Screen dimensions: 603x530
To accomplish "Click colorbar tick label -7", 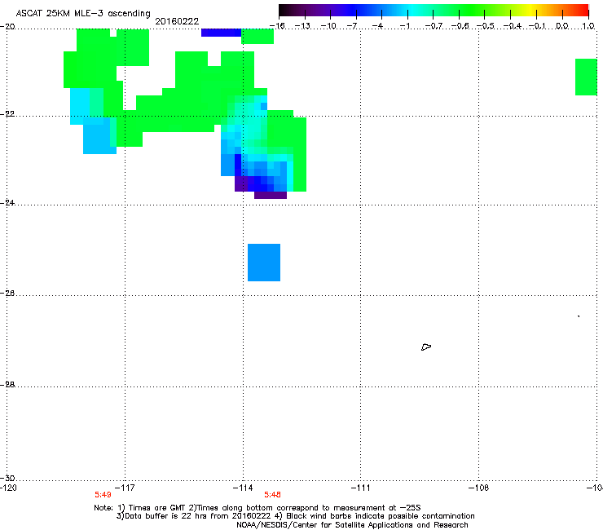I will 352,26.
